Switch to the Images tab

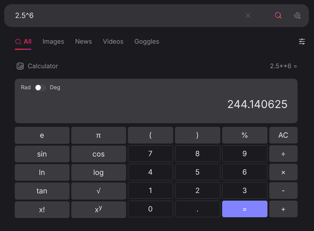(53, 42)
